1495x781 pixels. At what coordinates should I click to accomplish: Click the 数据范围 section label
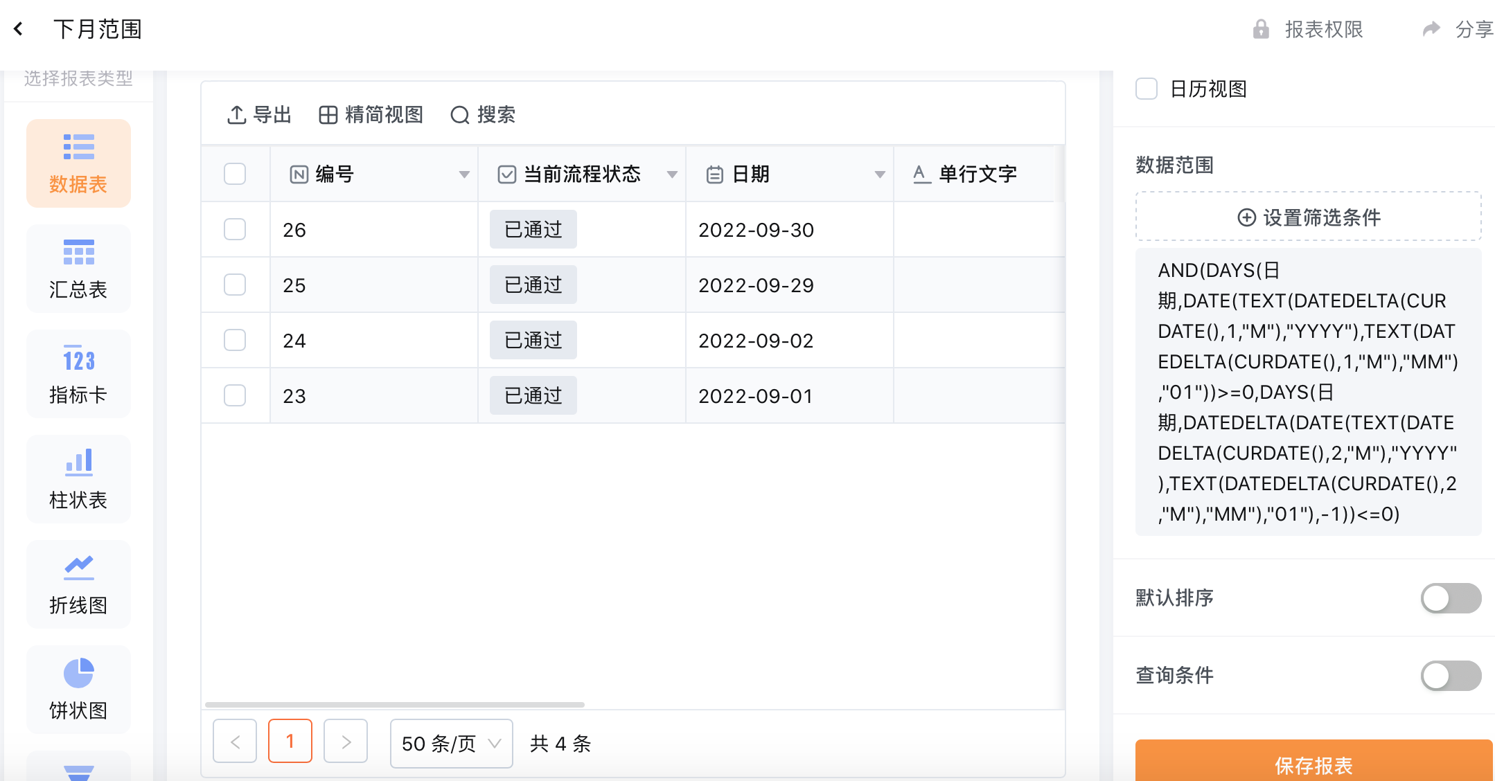(1175, 165)
